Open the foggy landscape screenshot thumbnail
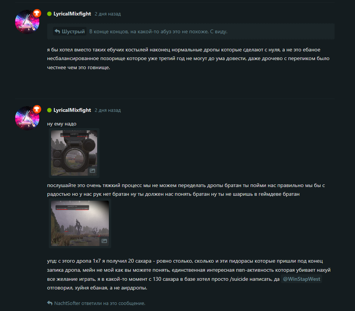This screenshot has height=311, width=355. pyautogui.click(x=80, y=223)
